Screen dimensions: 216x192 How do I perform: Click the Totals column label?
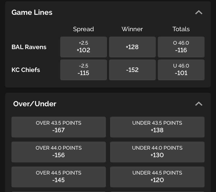point(181,29)
